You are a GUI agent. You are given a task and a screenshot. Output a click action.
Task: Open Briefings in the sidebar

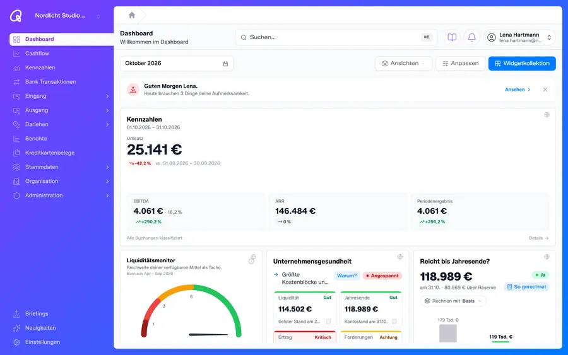[x=61, y=314]
